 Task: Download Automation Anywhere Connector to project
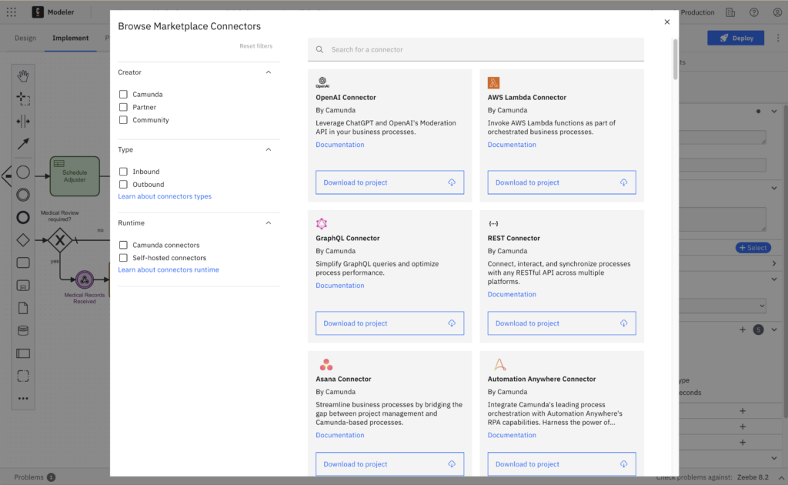tap(561, 464)
